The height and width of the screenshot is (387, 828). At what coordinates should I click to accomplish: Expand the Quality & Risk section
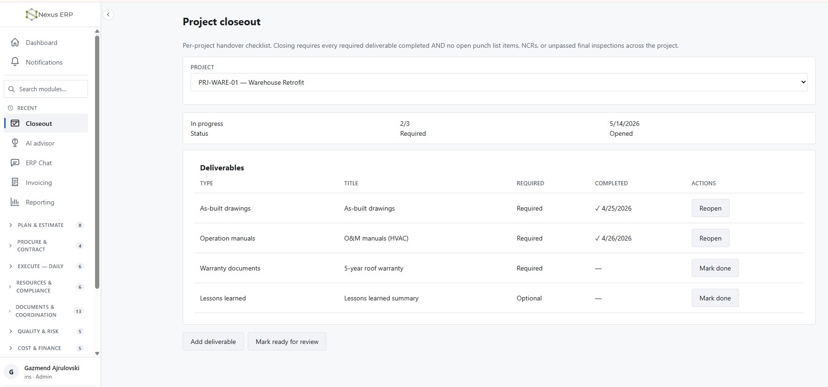click(46, 331)
